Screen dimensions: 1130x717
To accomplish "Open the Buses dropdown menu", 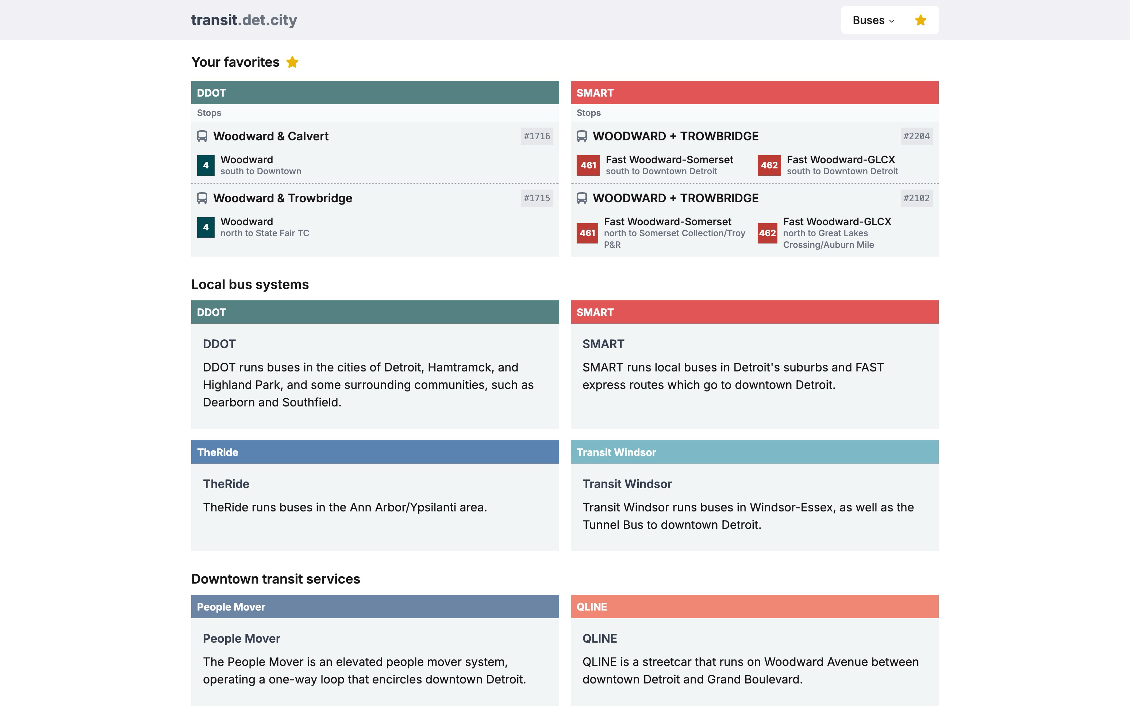I will tap(872, 20).
